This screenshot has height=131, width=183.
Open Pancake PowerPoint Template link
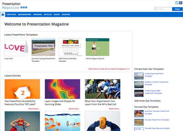tap(157, 120)
